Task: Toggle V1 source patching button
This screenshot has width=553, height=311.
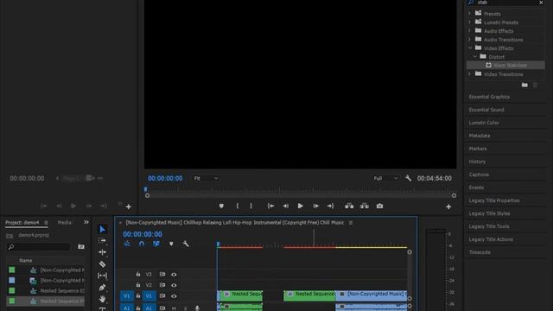Action: pos(127,296)
